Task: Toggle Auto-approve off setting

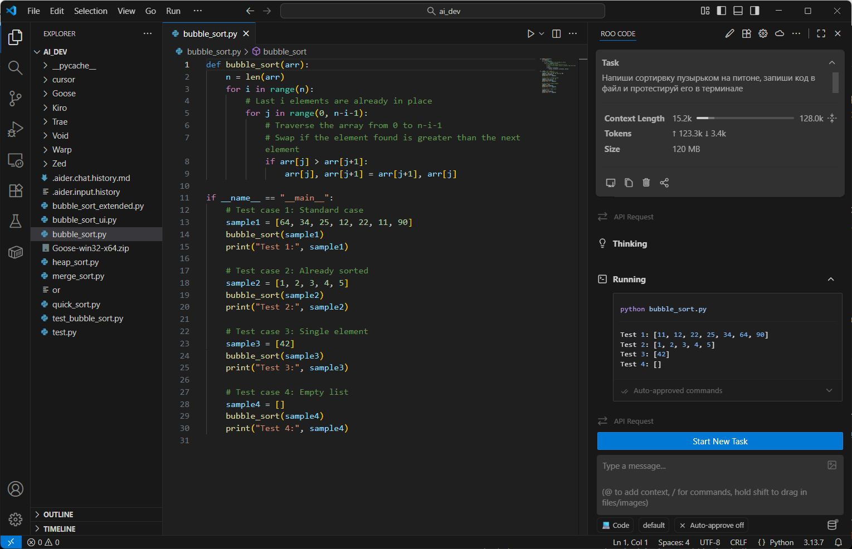Action: [711, 525]
